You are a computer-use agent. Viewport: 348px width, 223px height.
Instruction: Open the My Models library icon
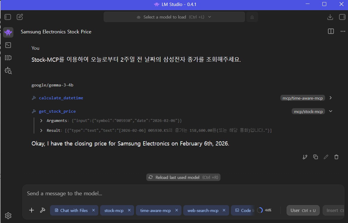8,58
